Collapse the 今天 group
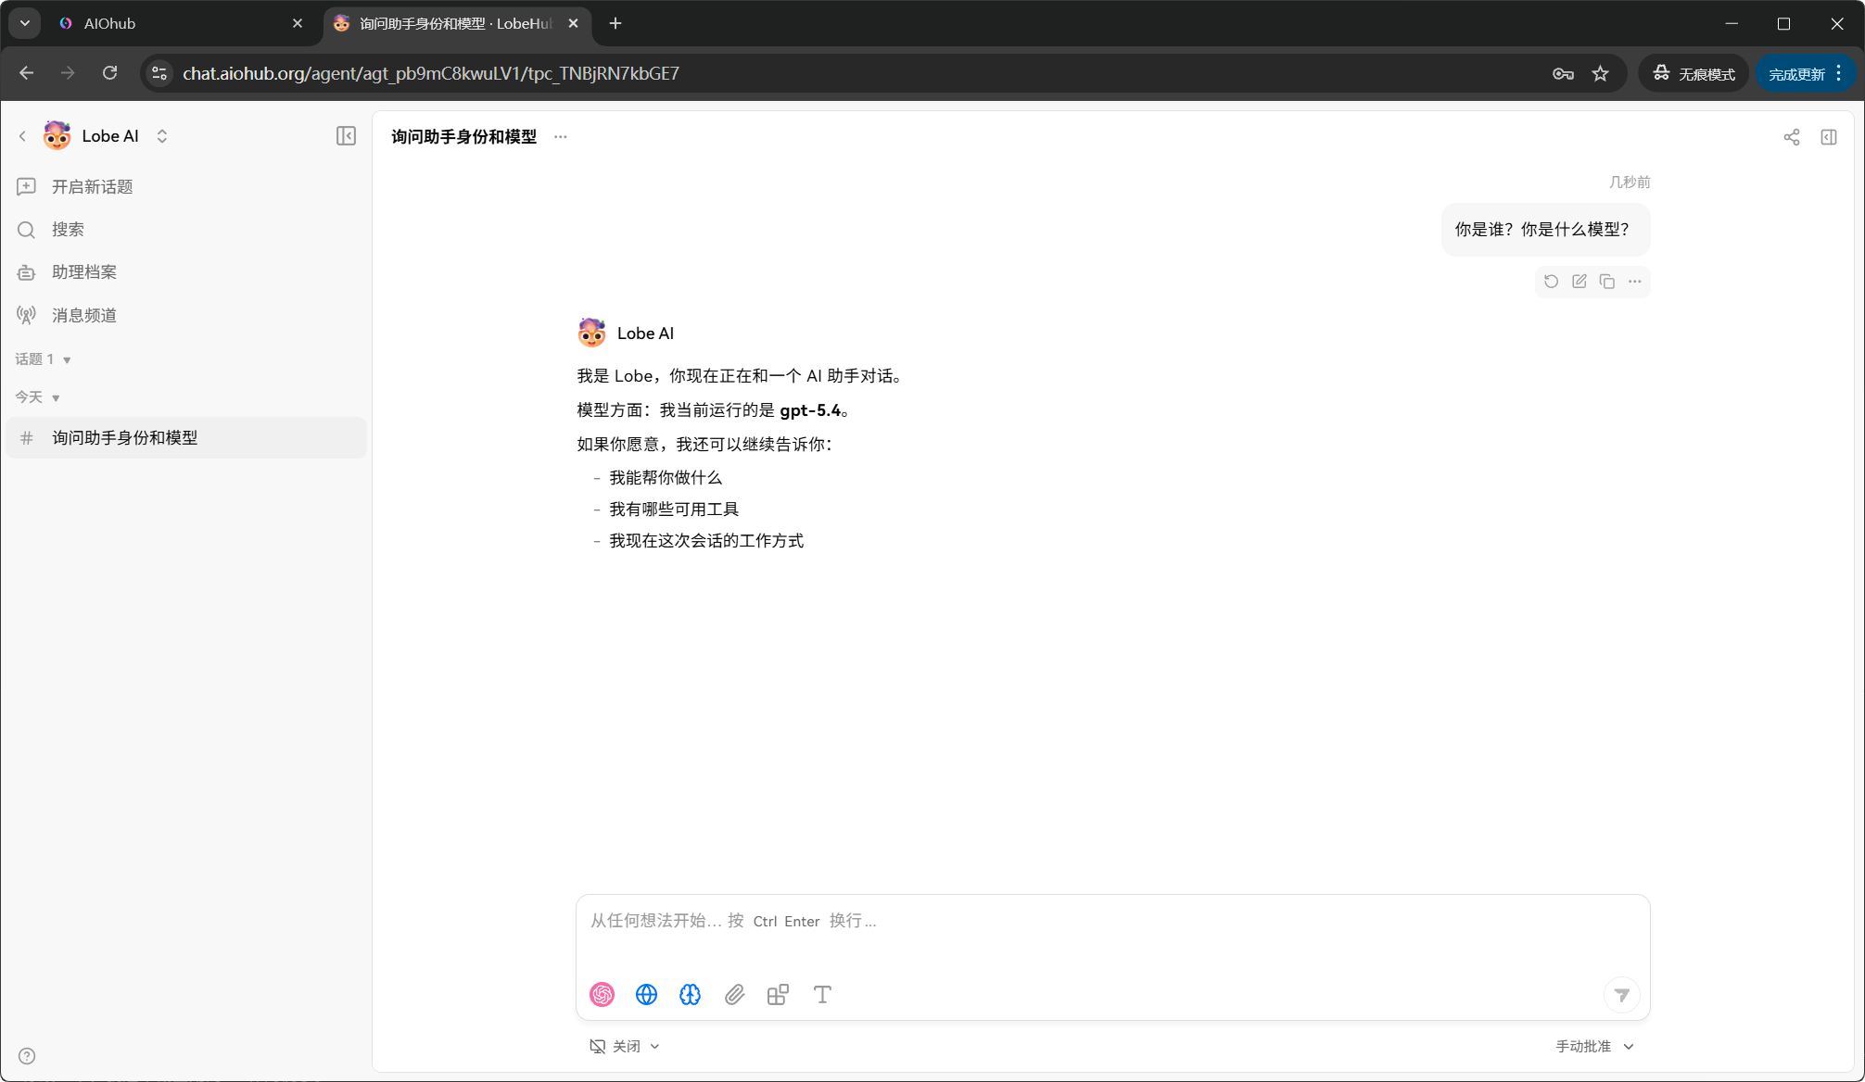The width and height of the screenshot is (1865, 1082). (38, 397)
